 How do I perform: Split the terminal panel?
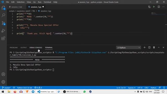[x=149, y=48]
